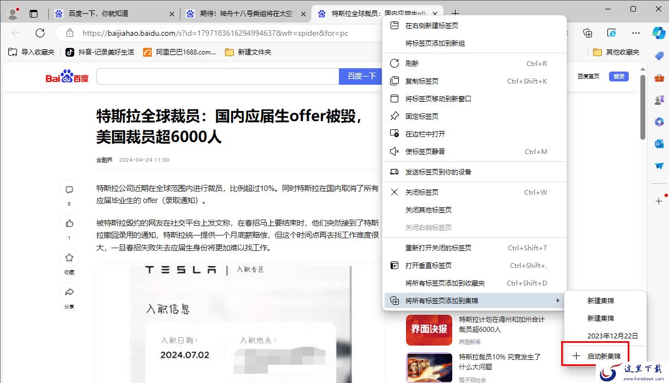This screenshot has width=669, height=383.
Task: Open 抖音-记录美好生活 bookmark
Action: tap(100, 52)
